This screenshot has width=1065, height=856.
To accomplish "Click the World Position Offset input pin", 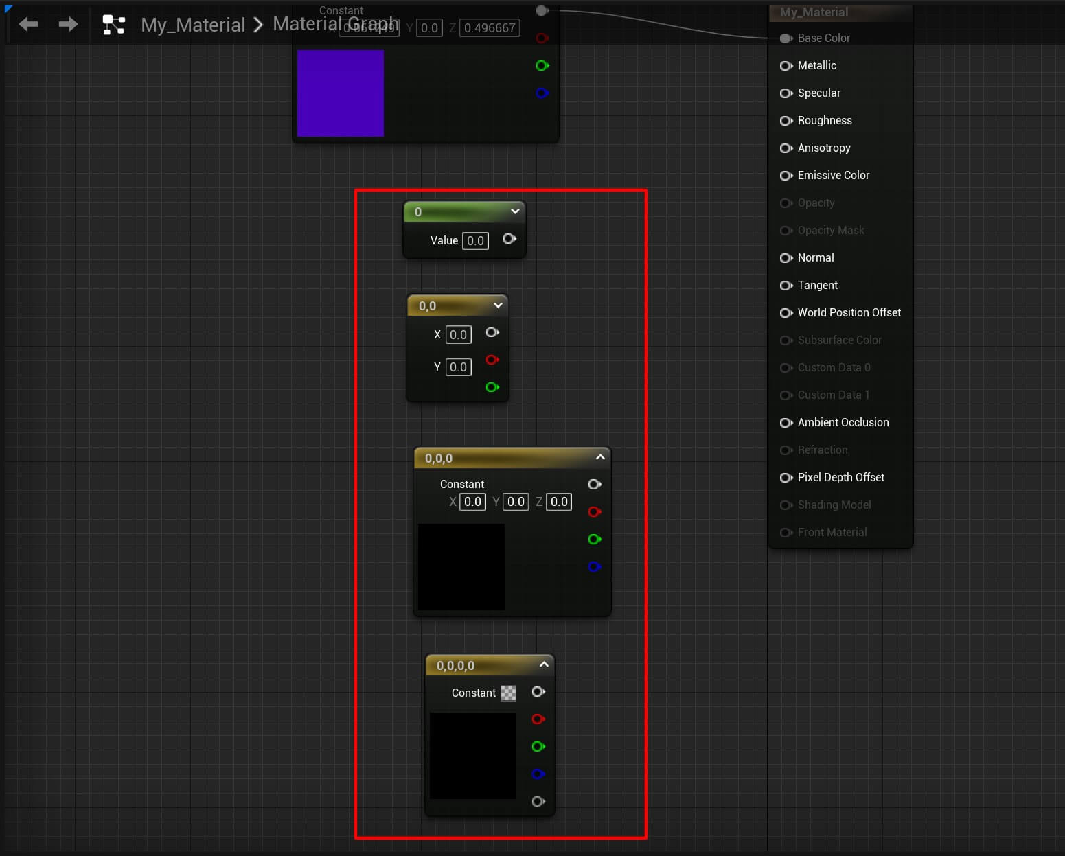I will [x=786, y=313].
